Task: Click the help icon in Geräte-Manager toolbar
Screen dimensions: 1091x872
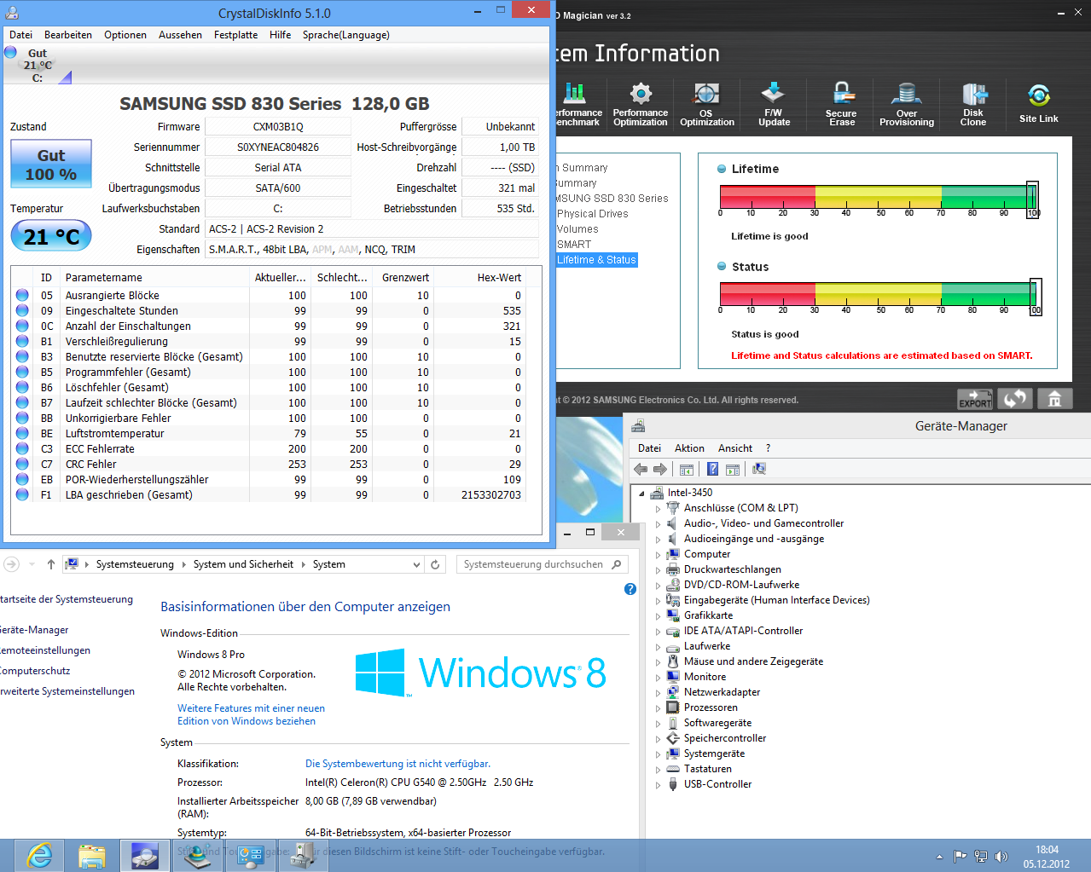Action: tap(712, 469)
